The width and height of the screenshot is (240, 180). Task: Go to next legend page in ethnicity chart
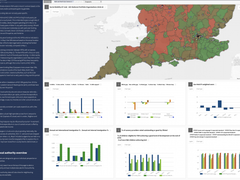(101, 117)
